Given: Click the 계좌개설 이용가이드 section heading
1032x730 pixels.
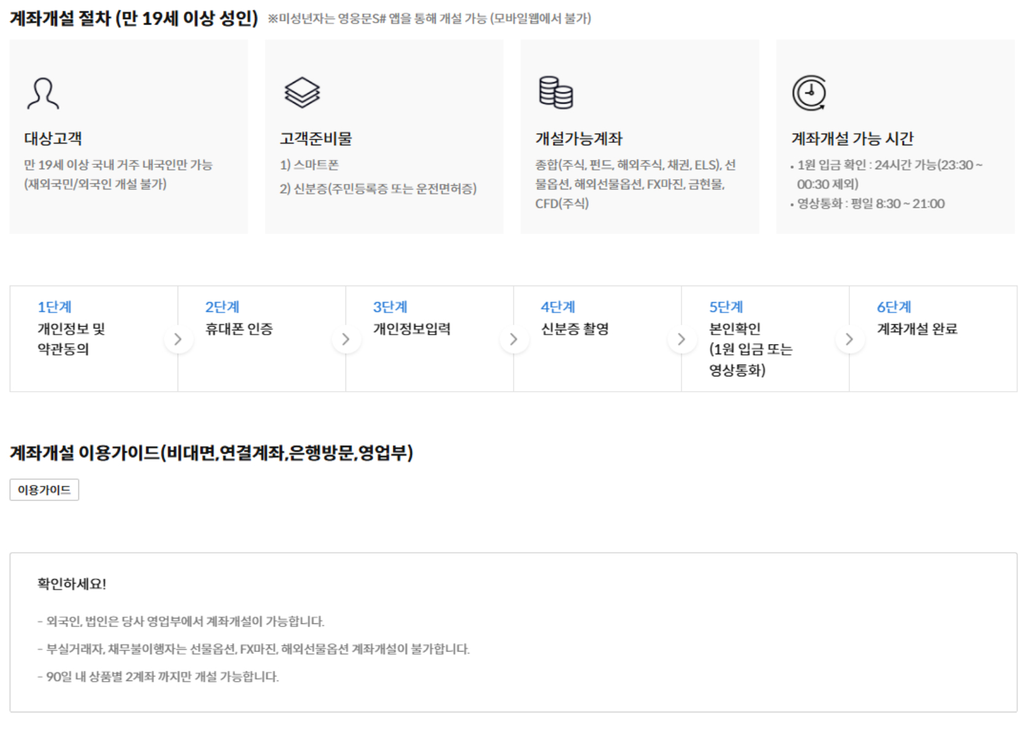Looking at the screenshot, I should 211,453.
